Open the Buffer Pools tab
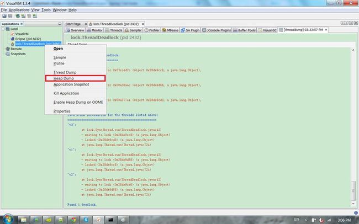Screen dimensions: 359x224 pyautogui.click(x=244, y=30)
